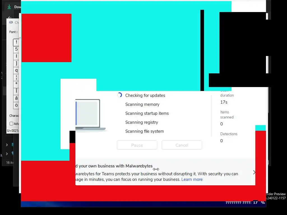The height and width of the screenshot is (215, 287).
Task: Click the 'Font :' label in Character Map
Action: [x=13, y=32]
